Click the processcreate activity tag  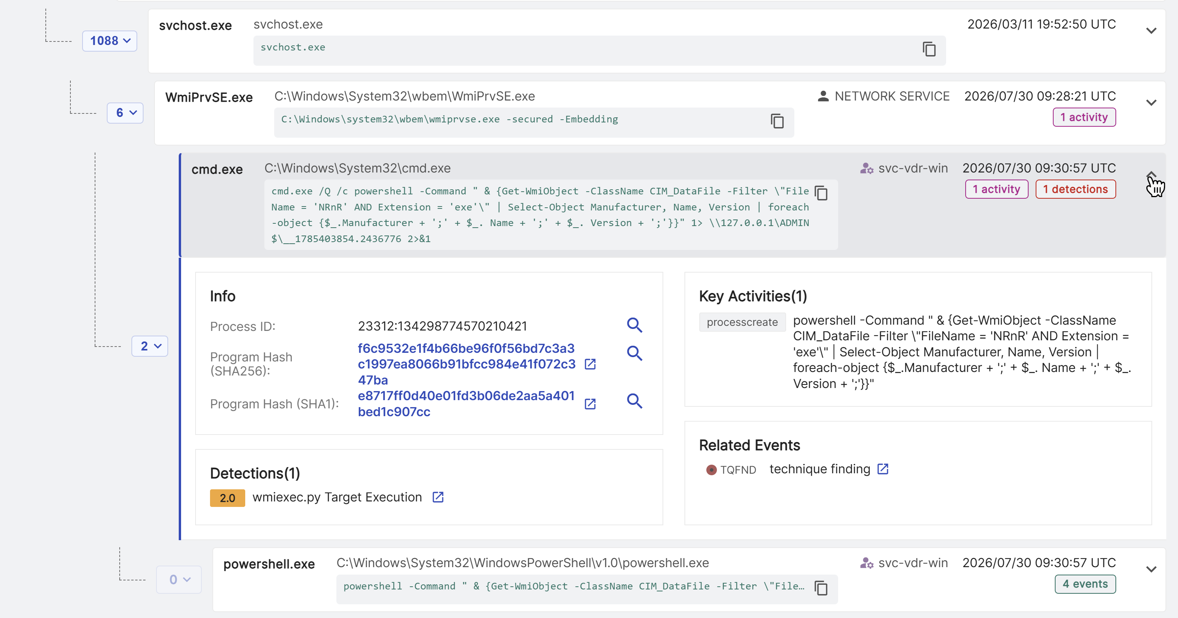(742, 322)
